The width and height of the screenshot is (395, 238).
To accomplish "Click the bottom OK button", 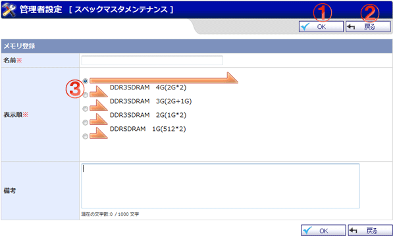I will (x=323, y=231).
